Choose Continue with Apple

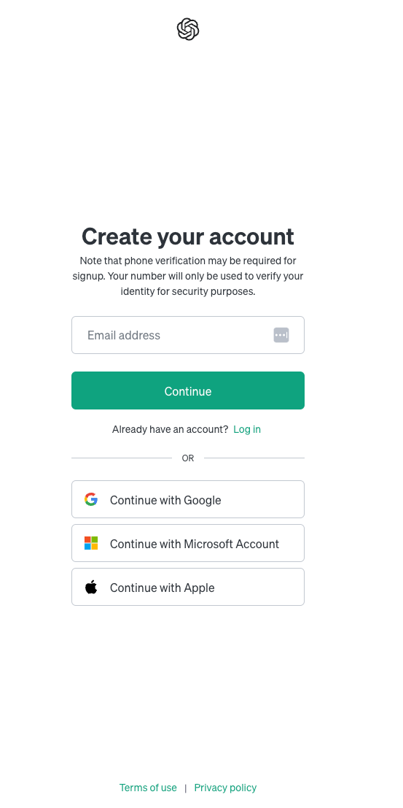(x=188, y=587)
